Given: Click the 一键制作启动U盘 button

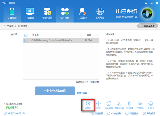Looking at the screenshot, I should [x=55, y=91].
